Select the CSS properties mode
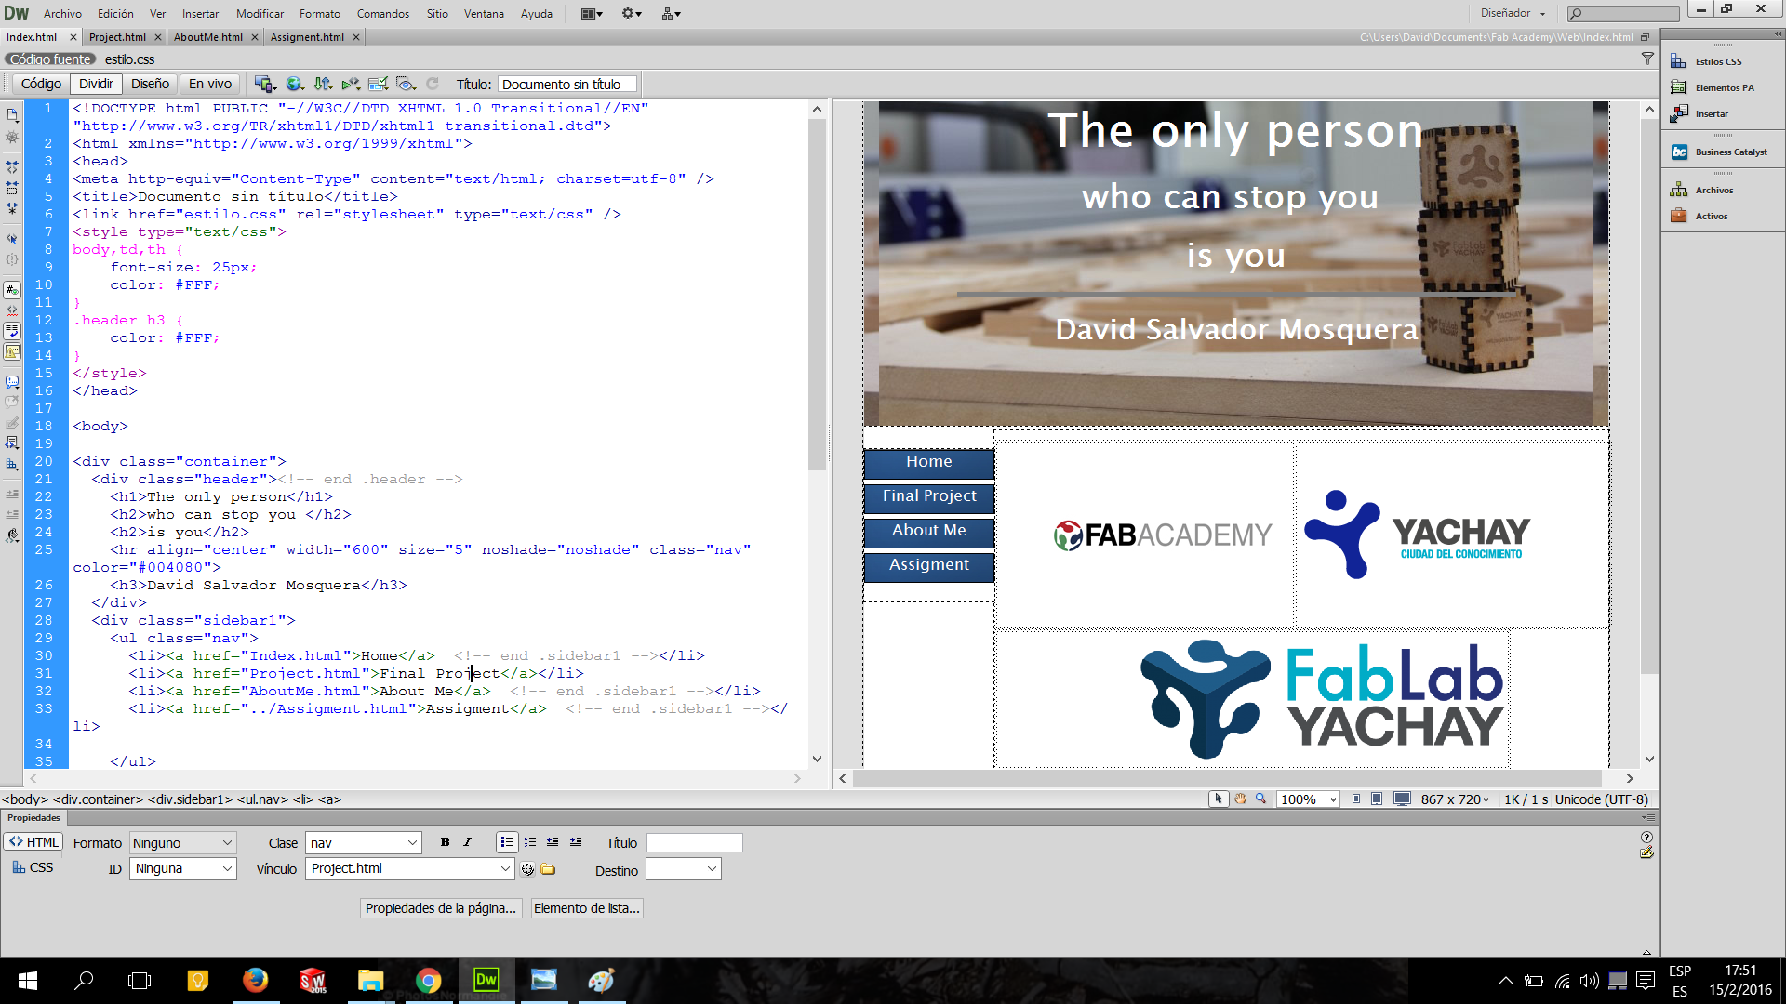The image size is (1786, 1004). (33, 867)
